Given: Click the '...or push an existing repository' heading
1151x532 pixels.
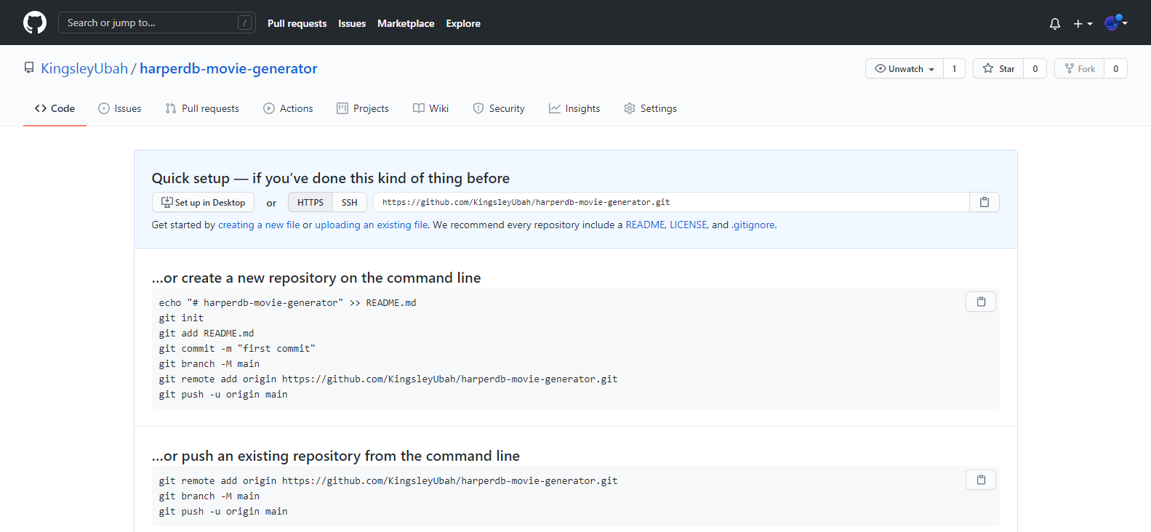Looking at the screenshot, I should pos(336,456).
